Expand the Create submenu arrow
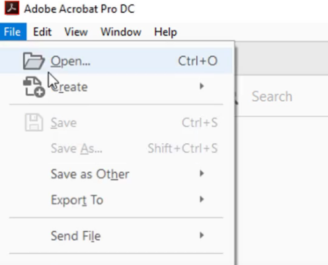 coord(202,86)
